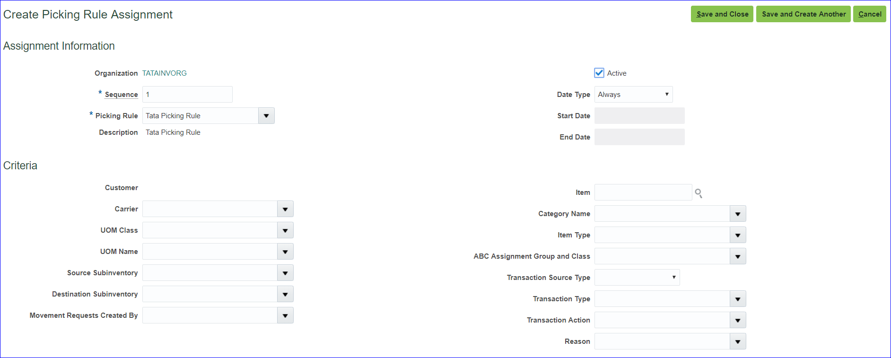Viewport: 891px width, 358px height.
Task: Open the Destination Subinventory dropdown
Action: 285,294
